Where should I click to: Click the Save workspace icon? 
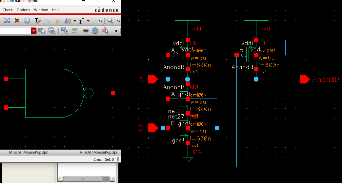pyautogui.click(x=41, y=31)
